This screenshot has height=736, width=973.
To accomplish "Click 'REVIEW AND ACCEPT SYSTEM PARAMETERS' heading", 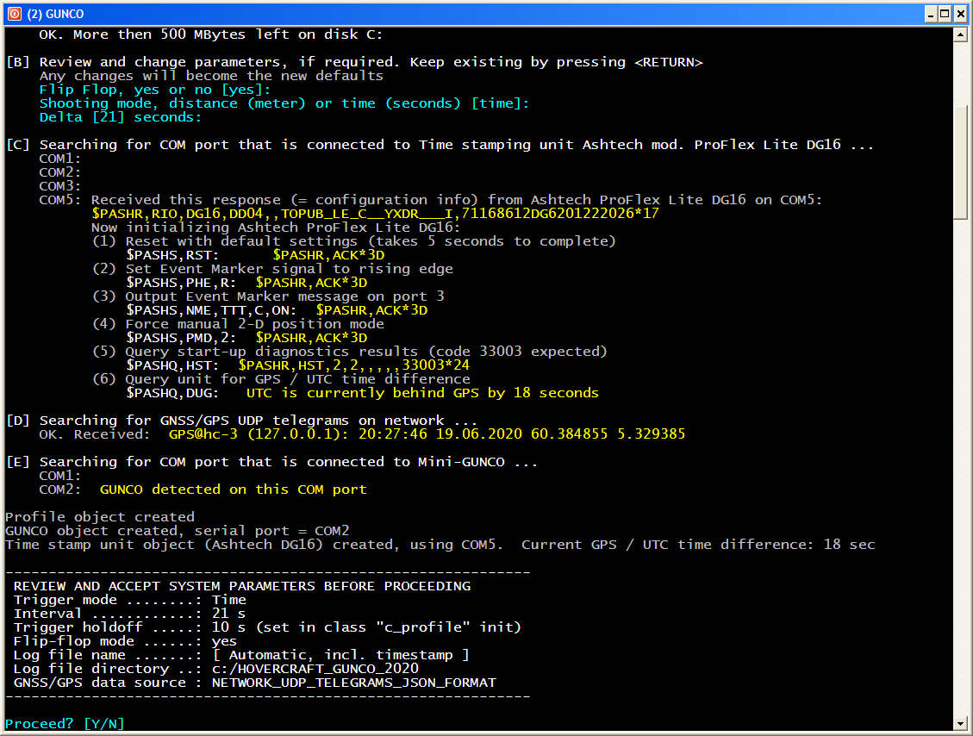I will pos(242,586).
